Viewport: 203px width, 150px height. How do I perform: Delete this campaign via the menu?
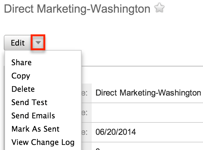[23, 89]
